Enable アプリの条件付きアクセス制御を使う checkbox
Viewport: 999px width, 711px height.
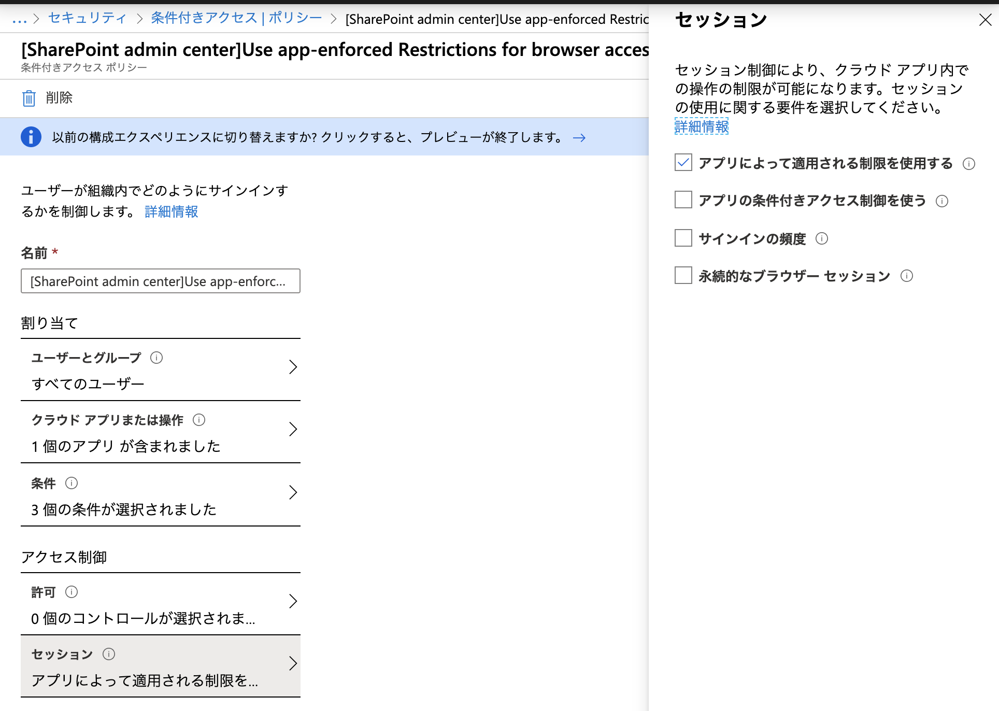coord(683,200)
